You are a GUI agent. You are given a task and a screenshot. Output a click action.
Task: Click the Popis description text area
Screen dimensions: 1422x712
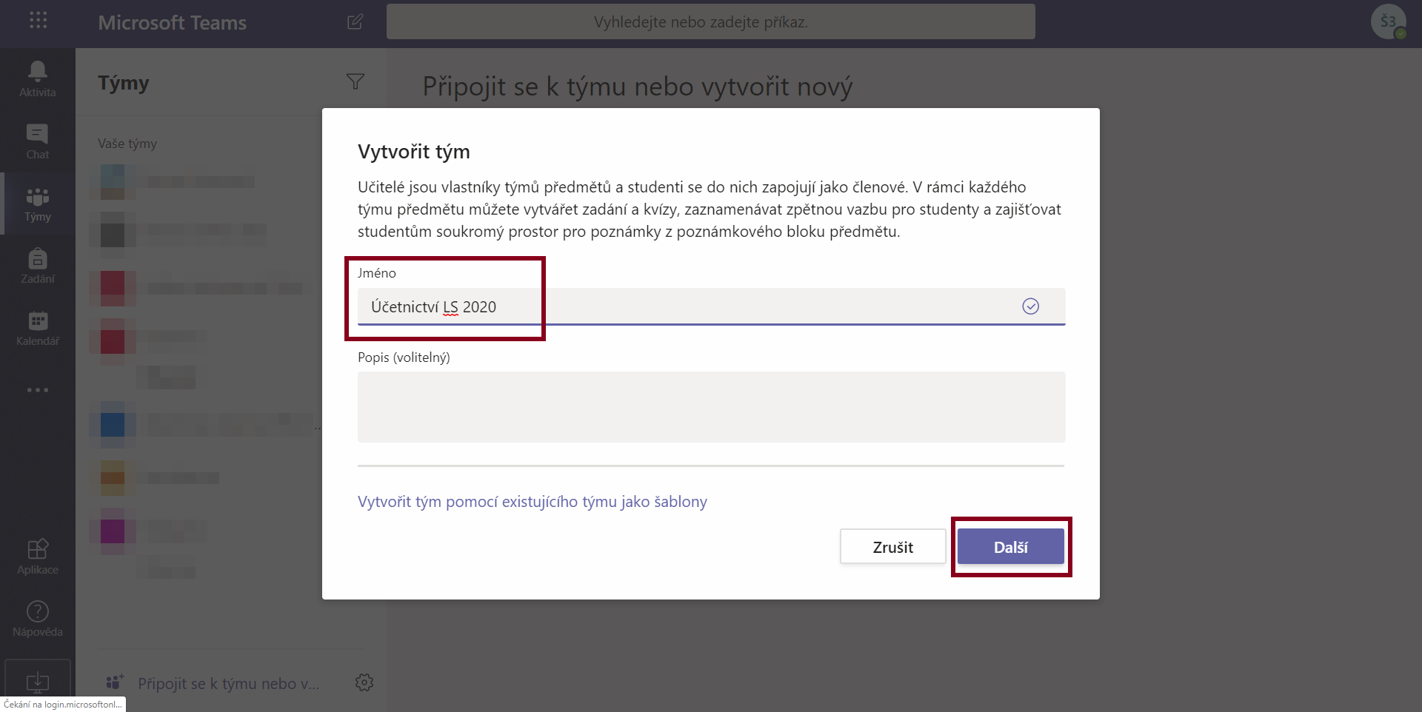tap(712, 407)
